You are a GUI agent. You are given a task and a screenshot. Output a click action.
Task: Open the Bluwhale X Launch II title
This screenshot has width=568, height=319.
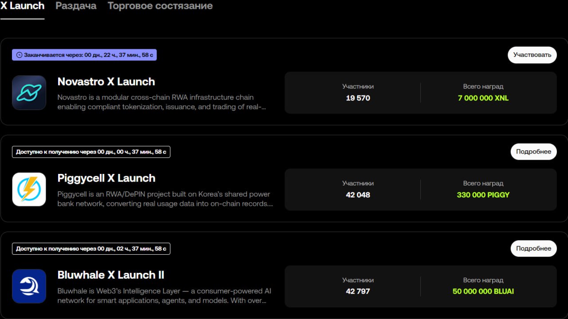[x=110, y=275]
